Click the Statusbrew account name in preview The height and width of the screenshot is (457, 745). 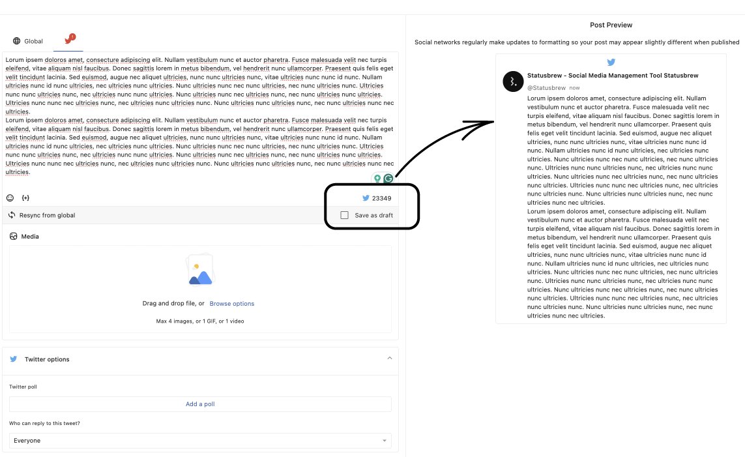[x=613, y=76]
